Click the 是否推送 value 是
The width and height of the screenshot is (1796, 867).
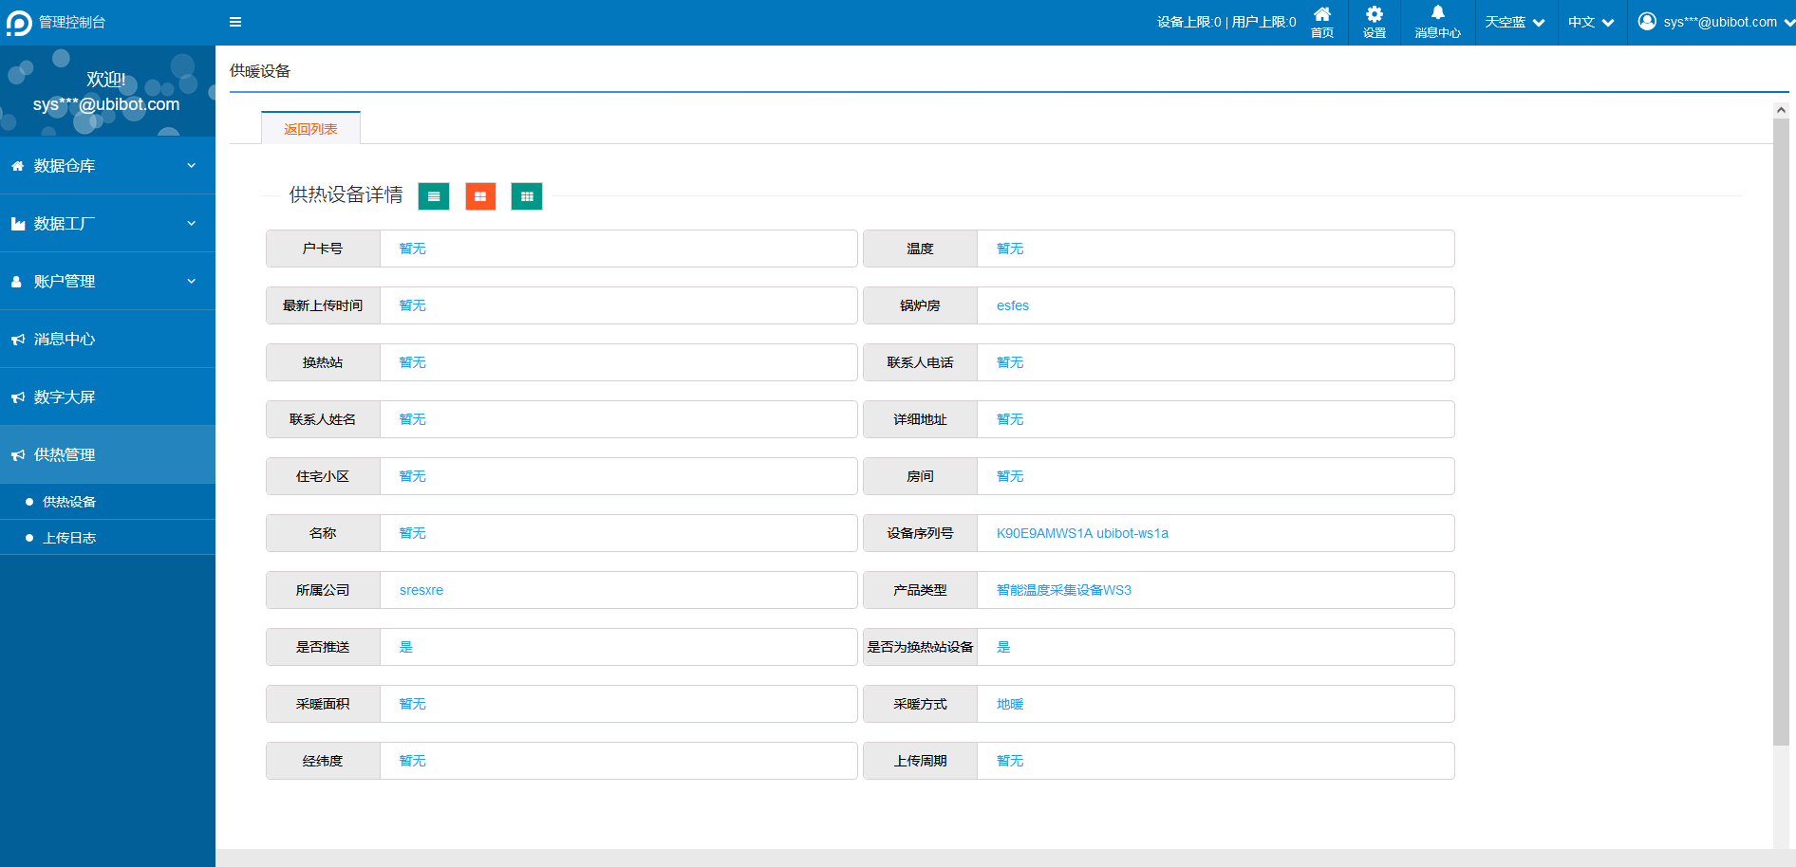pyautogui.click(x=406, y=647)
